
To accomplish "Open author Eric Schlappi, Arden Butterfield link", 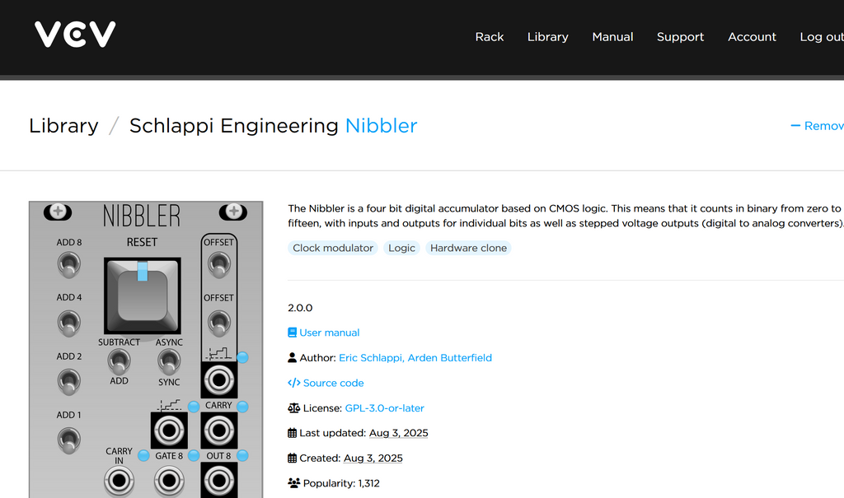I will (x=415, y=357).
